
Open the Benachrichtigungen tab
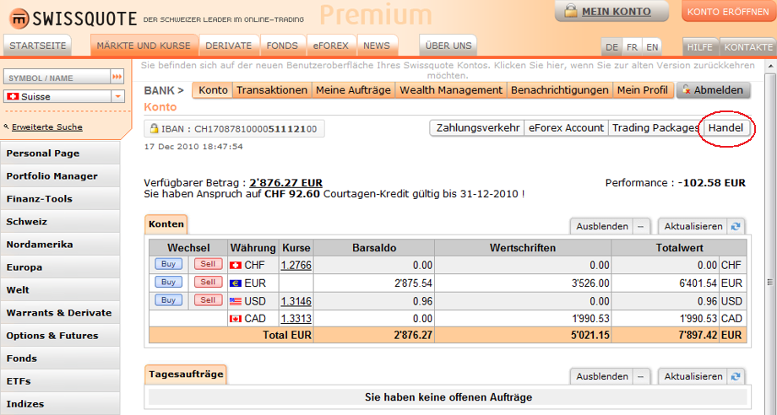click(559, 90)
